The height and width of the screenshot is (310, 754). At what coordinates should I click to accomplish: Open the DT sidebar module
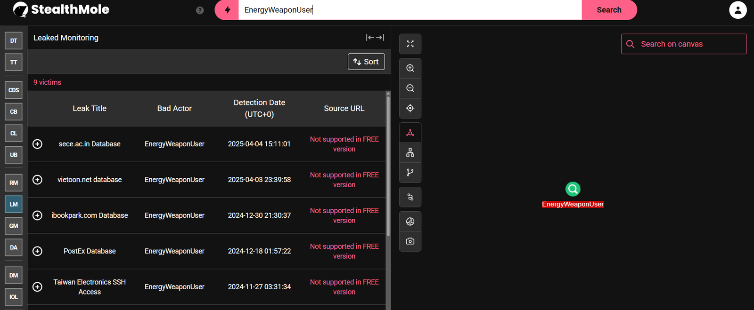(14, 41)
